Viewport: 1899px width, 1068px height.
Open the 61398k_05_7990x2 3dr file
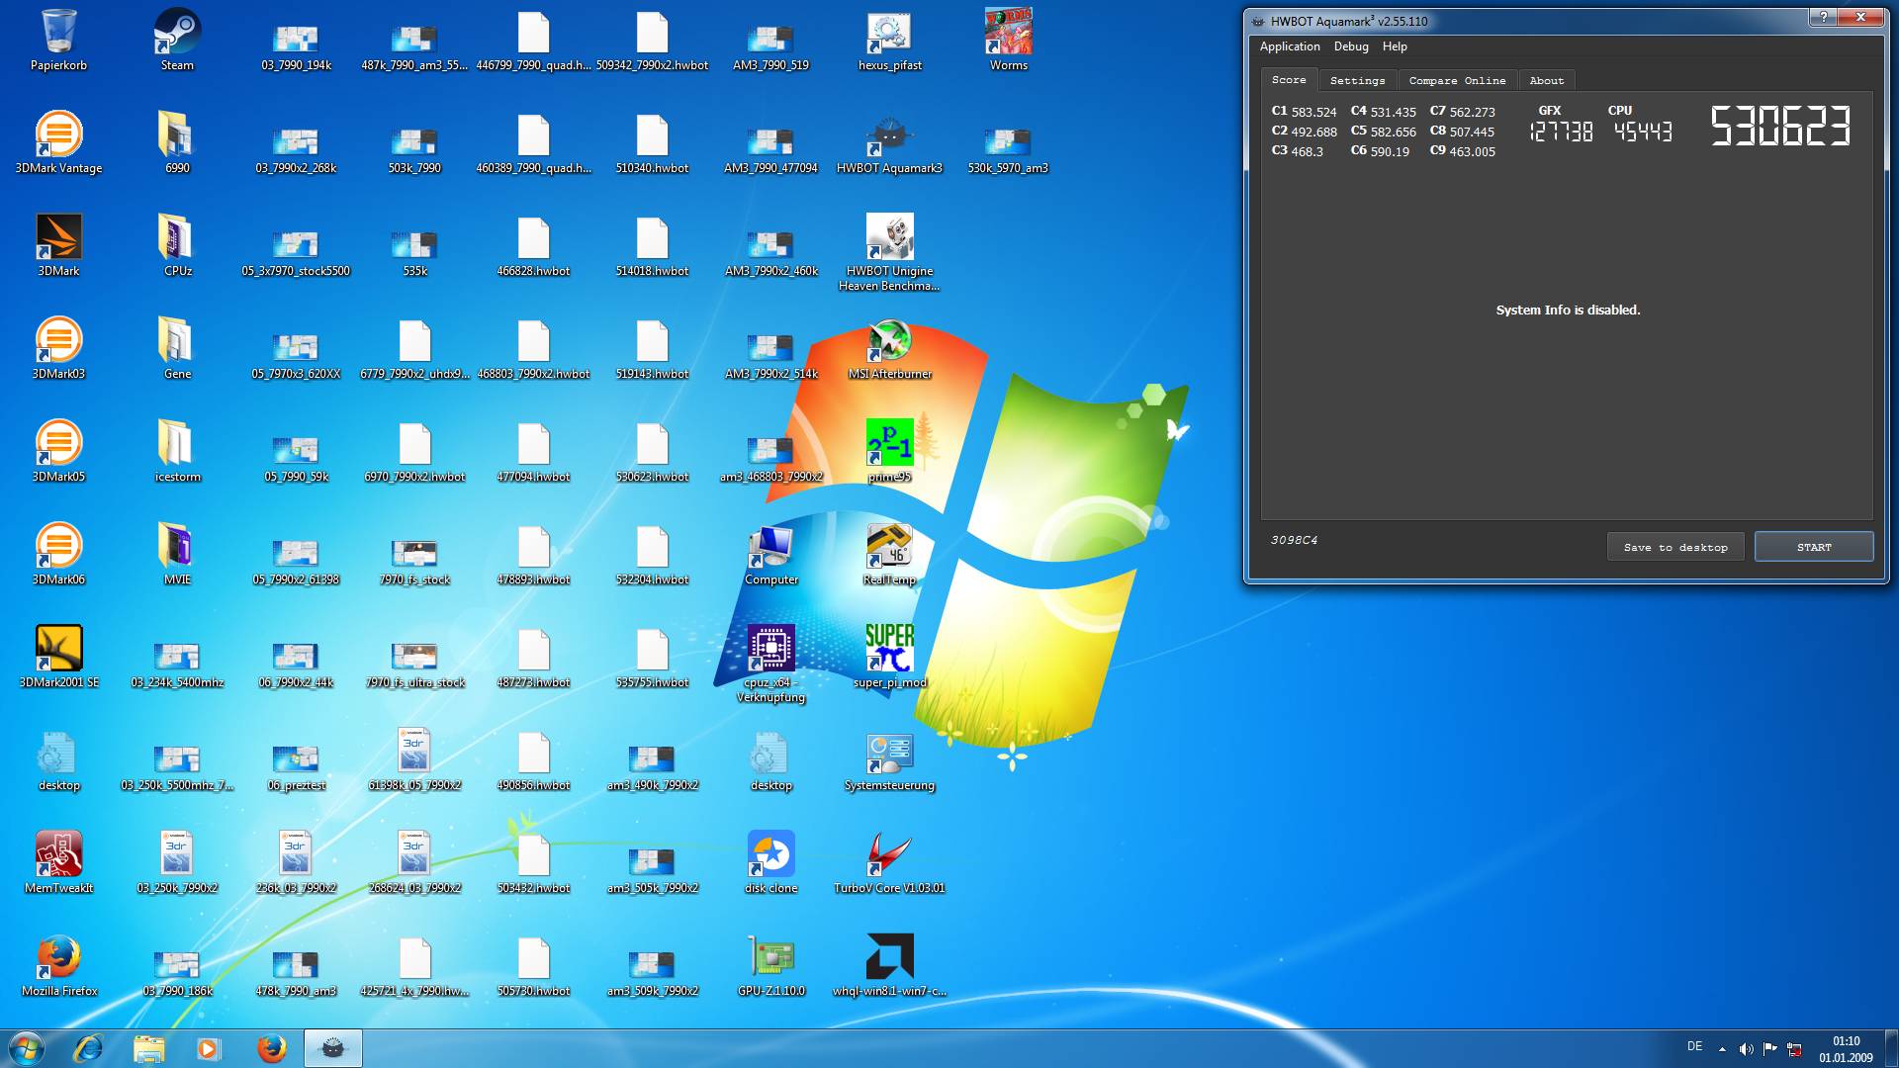coord(414,759)
